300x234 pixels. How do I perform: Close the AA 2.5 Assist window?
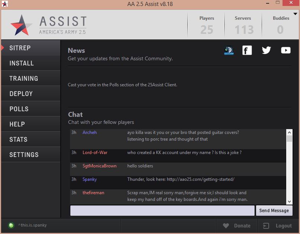point(291,3)
